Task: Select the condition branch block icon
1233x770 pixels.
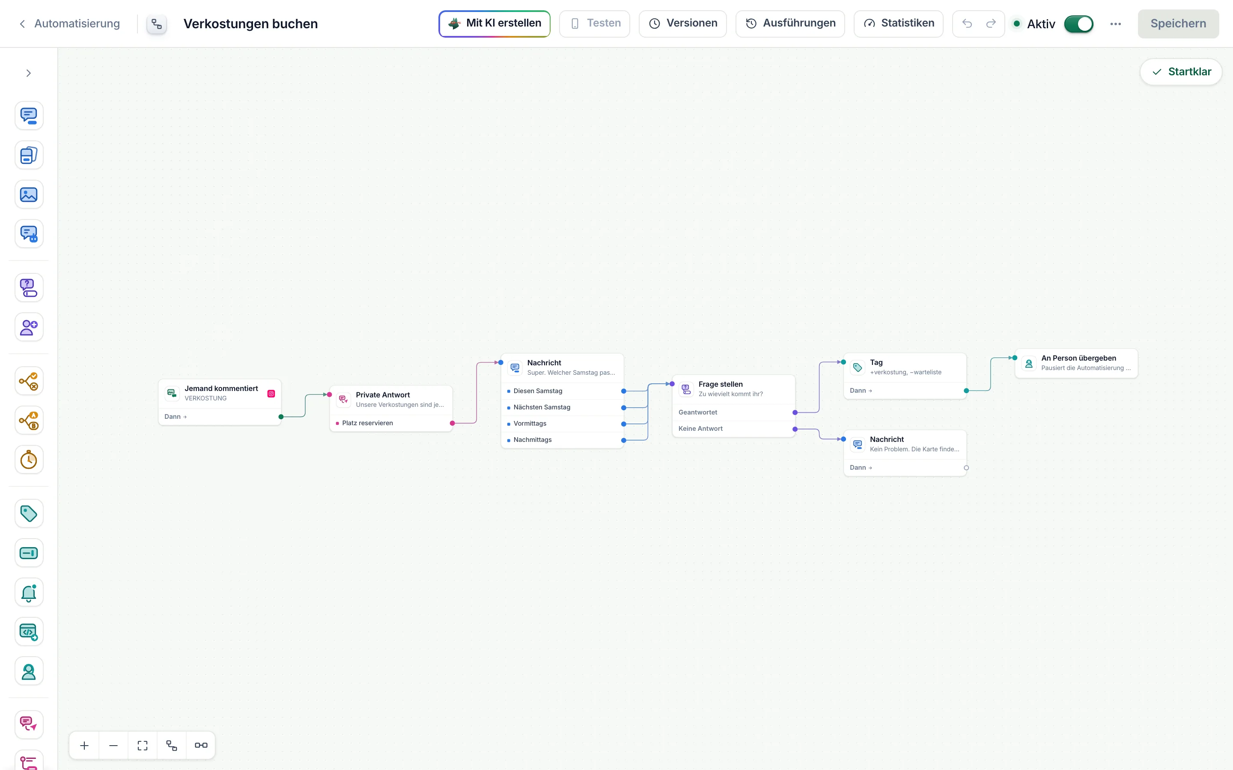Action: 29,381
